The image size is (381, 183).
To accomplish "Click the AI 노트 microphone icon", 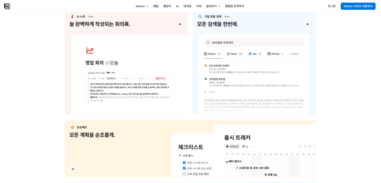I will [x=72, y=16].
